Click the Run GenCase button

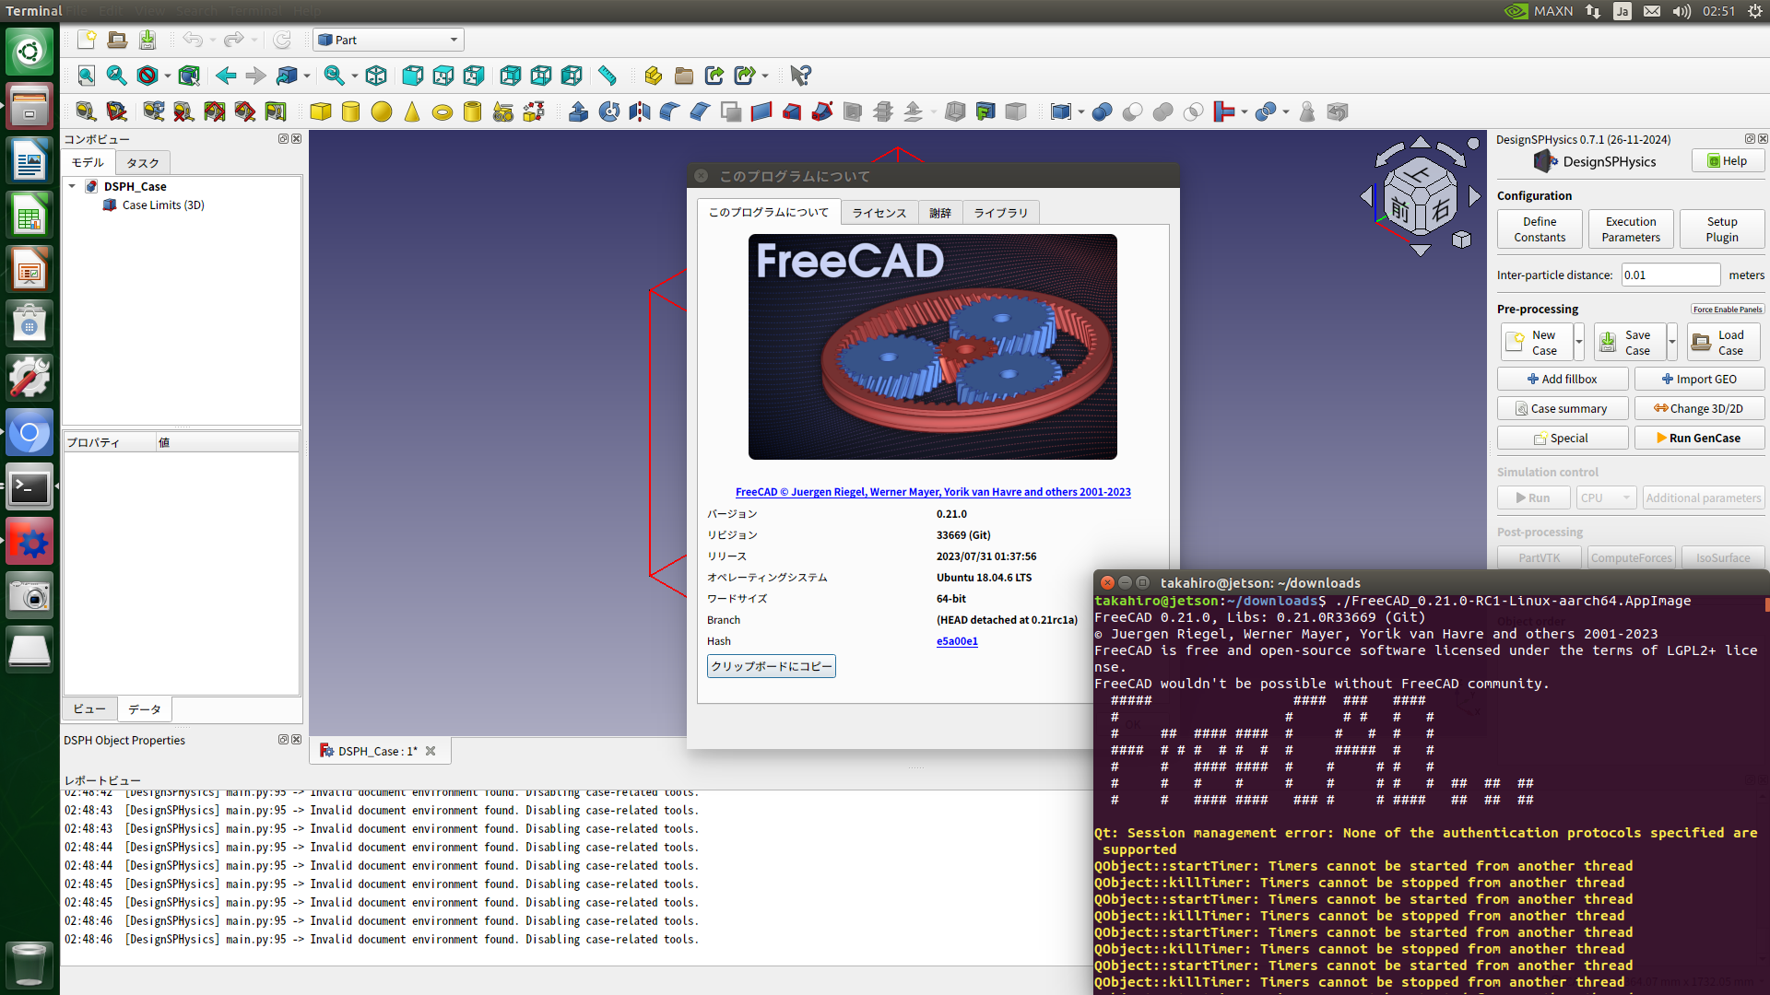coord(1699,438)
